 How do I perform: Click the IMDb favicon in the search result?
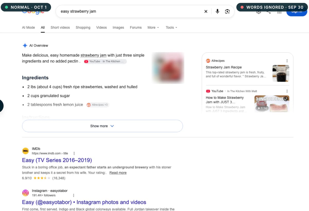click(x=25, y=151)
